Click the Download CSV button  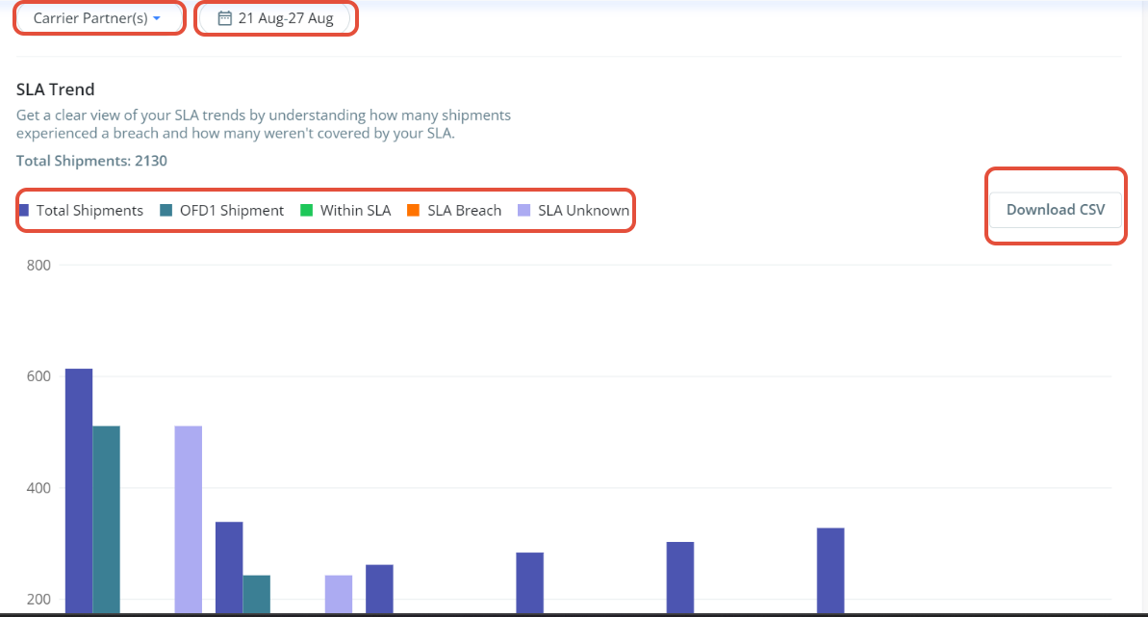click(x=1055, y=210)
